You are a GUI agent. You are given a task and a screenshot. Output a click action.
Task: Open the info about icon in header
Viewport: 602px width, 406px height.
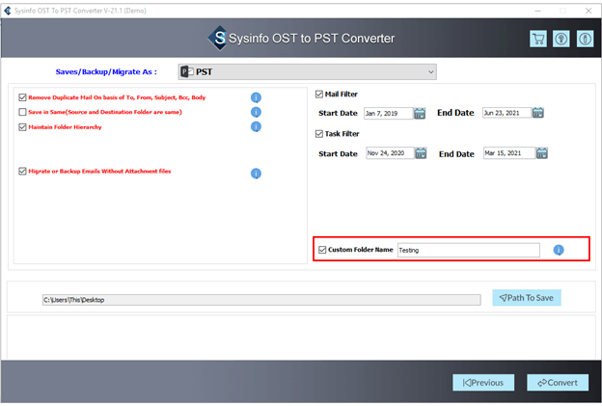coord(585,39)
